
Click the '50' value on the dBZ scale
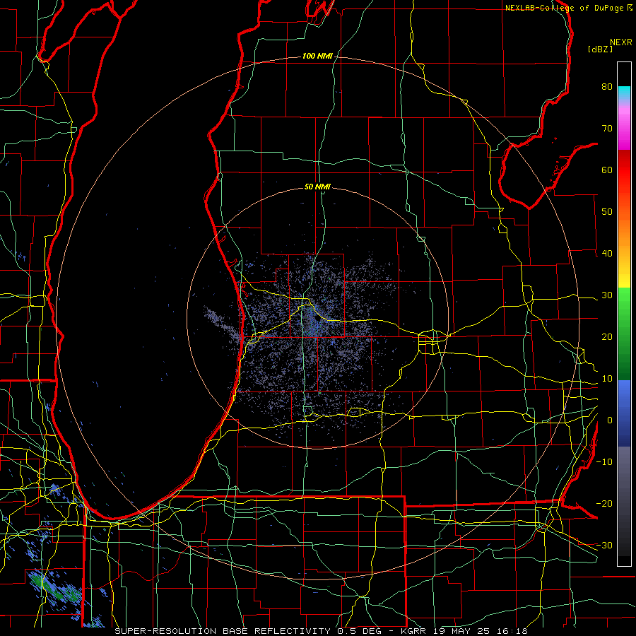click(x=607, y=212)
